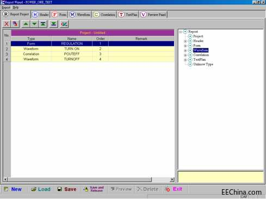The height and width of the screenshot is (199, 266).
Task: Select the TURNOFF row name cell
Action: click(72, 59)
